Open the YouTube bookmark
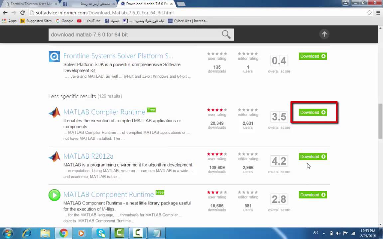 pyautogui.click(x=89, y=21)
